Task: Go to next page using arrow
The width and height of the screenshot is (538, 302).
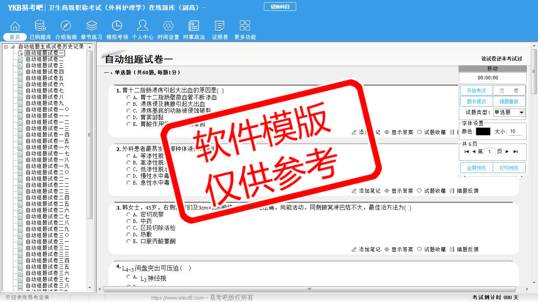Action: 507,152
